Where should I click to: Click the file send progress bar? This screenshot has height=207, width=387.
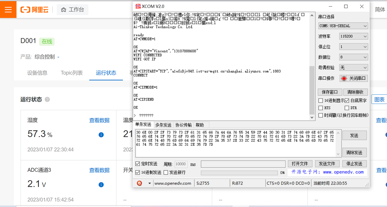239,173
